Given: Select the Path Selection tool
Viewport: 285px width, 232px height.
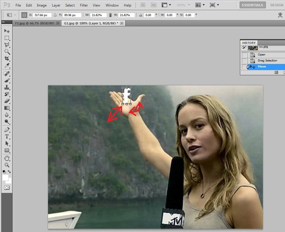Looking at the screenshot, I should click(x=7, y=144).
